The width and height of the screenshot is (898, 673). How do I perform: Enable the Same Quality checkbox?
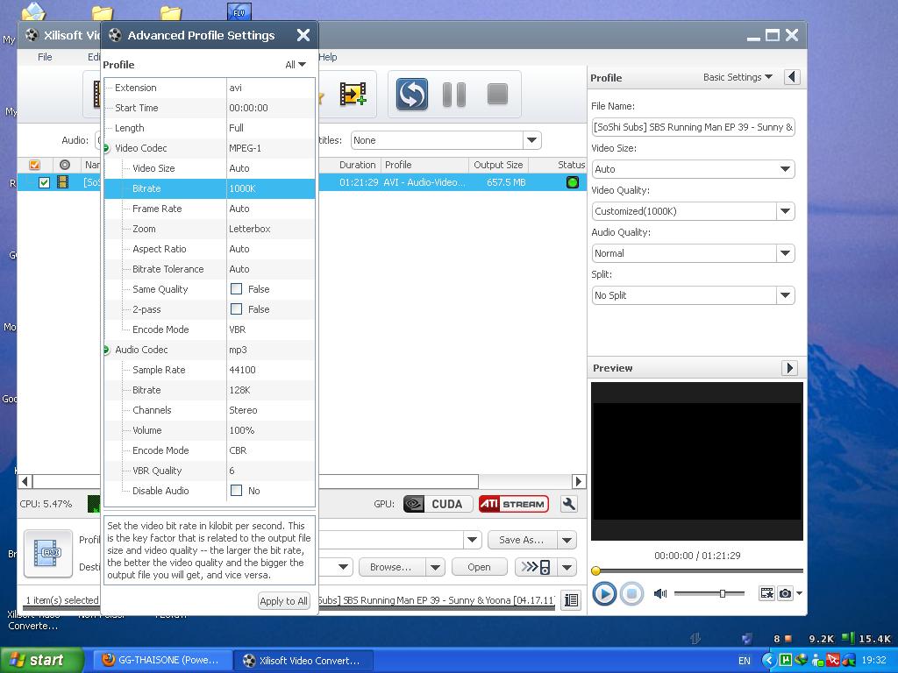click(236, 289)
